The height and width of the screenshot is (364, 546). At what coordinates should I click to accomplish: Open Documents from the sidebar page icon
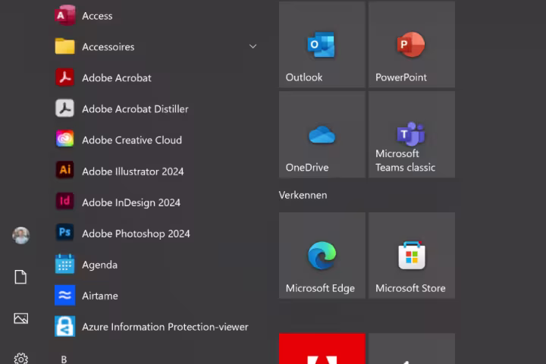[x=20, y=277]
